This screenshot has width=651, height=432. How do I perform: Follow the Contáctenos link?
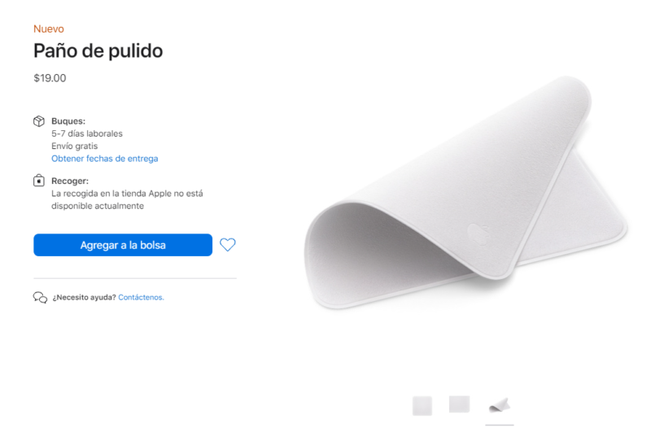coord(141,298)
